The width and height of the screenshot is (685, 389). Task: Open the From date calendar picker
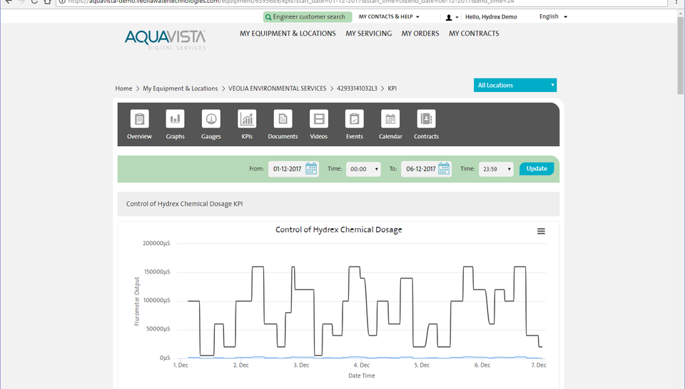click(311, 169)
